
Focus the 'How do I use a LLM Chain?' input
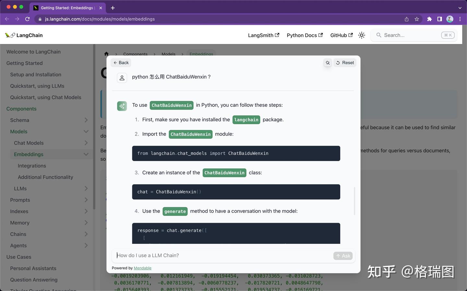[x=224, y=255]
